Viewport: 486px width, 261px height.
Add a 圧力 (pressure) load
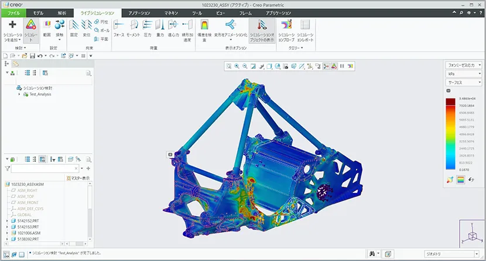point(148,29)
